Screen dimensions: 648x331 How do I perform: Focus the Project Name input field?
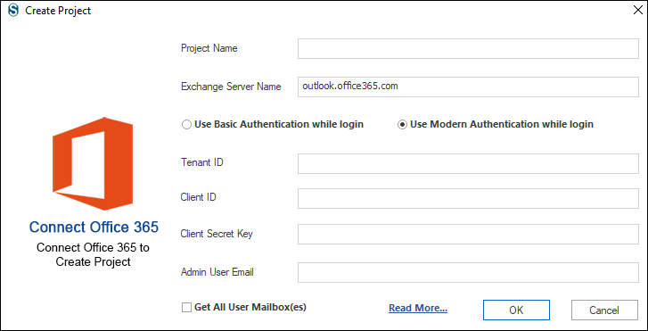pos(468,48)
